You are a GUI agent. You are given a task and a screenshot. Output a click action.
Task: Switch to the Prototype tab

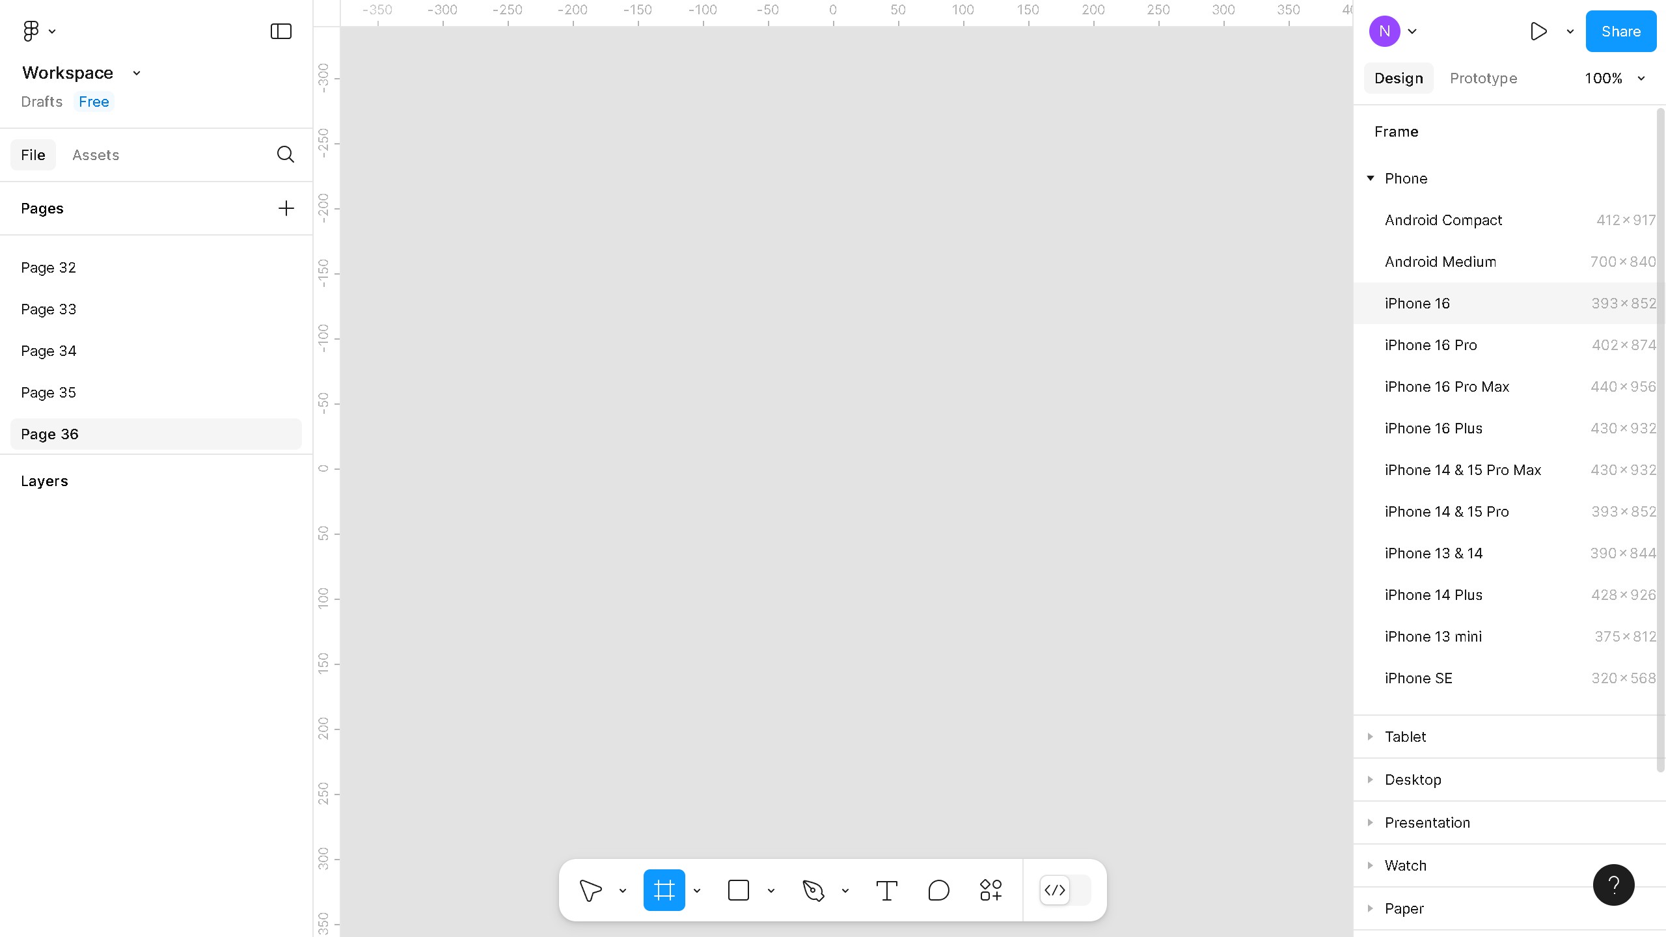[x=1483, y=78]
